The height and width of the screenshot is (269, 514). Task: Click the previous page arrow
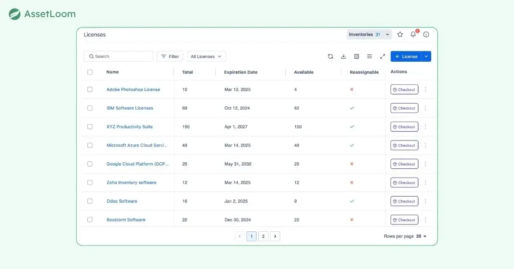[x=239, y=236]
